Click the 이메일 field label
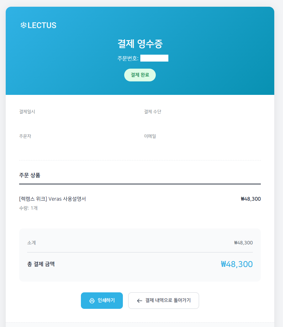 click(x=150, y=136)
